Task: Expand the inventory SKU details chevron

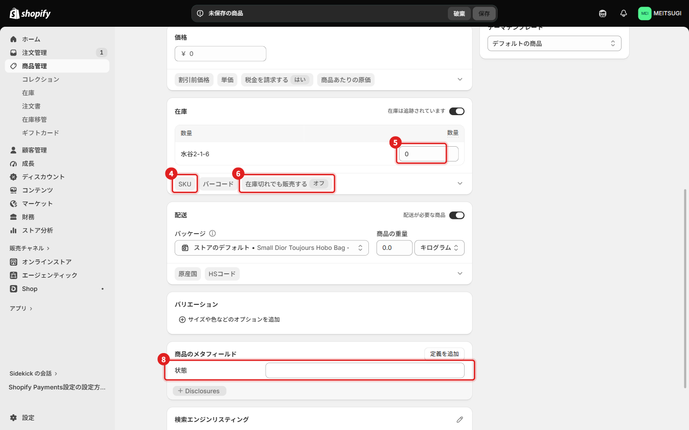Action: [x=460, y=183]
